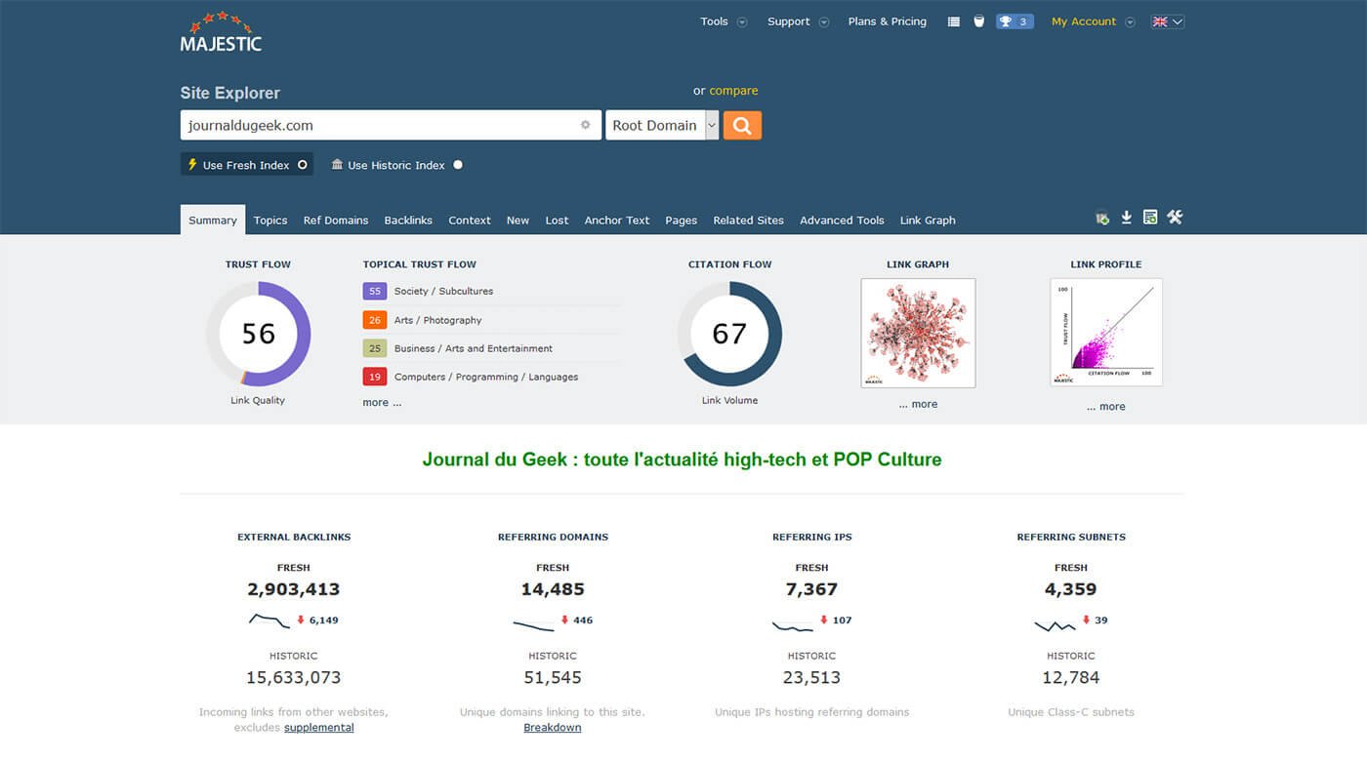Open the list view icon in header
1367x761 pixels.
(x=954, y=21)
